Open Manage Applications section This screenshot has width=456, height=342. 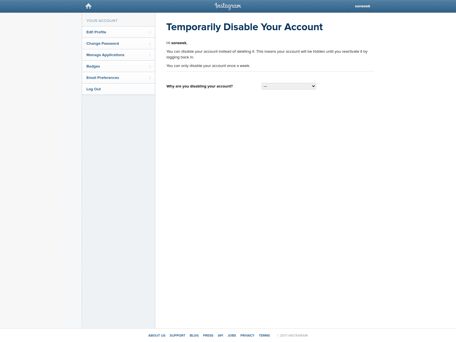click(x=119, y=55)
